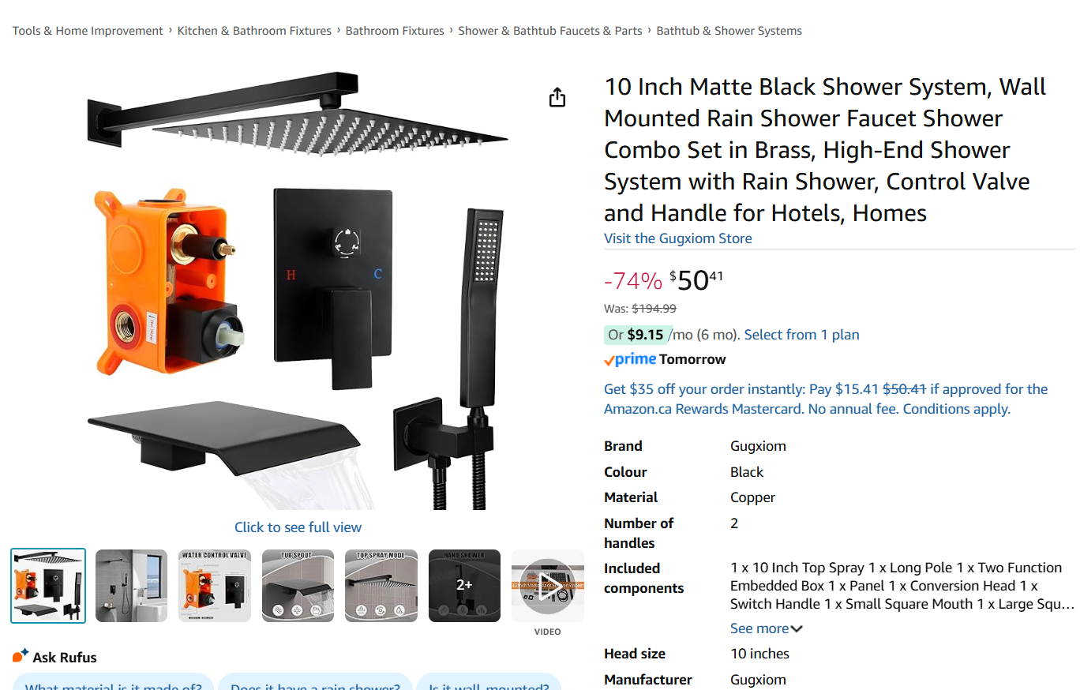Open the Tools & Home Improvement breadcrumb
This screenshot has height=690, width=1080.
tap(88, 31)
